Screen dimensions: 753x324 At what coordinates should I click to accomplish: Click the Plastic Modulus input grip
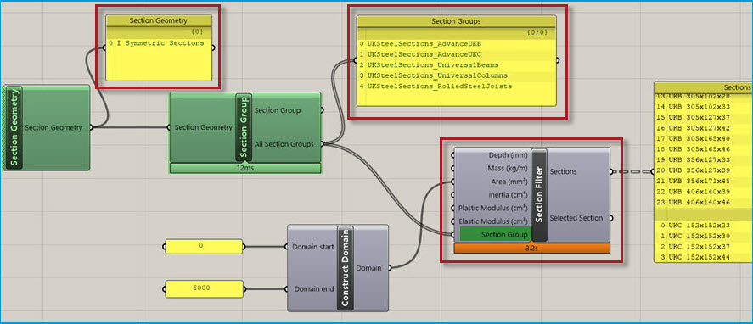coord(452,209)
